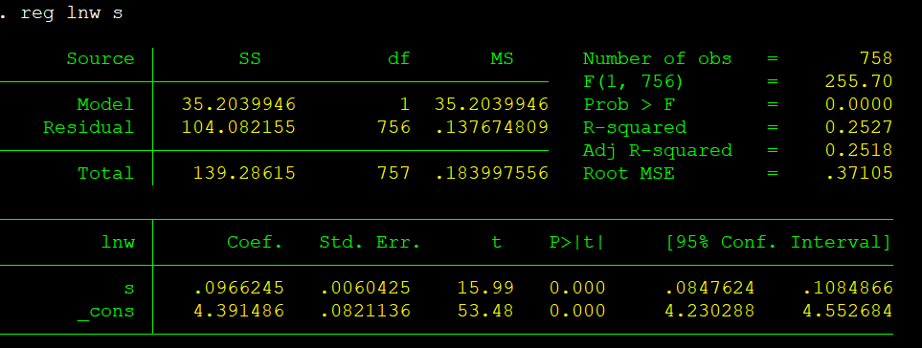Click the P>|t| column header
Screen dimensions: 922x348
tap(576, 242)
